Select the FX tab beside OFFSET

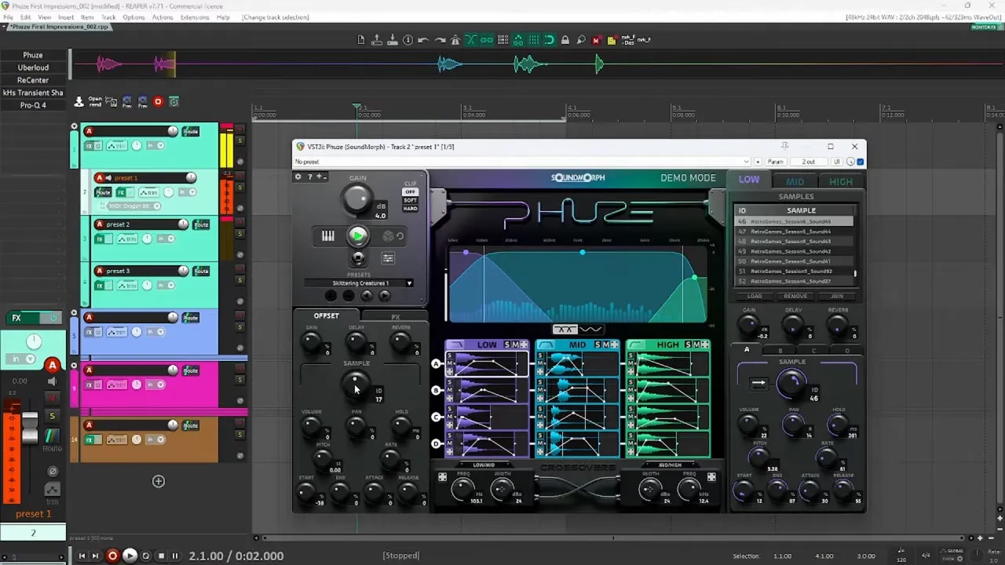click(x=396, y=316)
